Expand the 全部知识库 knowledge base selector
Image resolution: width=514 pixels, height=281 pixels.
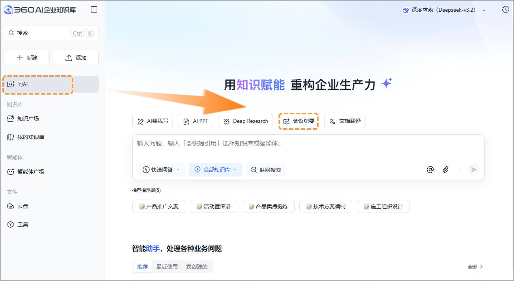(x=215, y=169)
